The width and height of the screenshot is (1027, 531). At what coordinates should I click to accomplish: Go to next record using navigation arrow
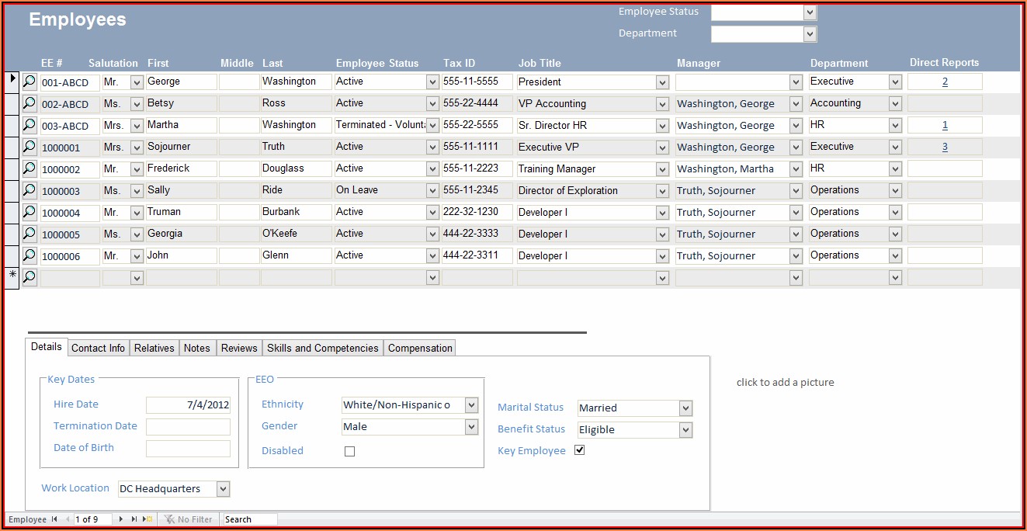click(120, 519)
